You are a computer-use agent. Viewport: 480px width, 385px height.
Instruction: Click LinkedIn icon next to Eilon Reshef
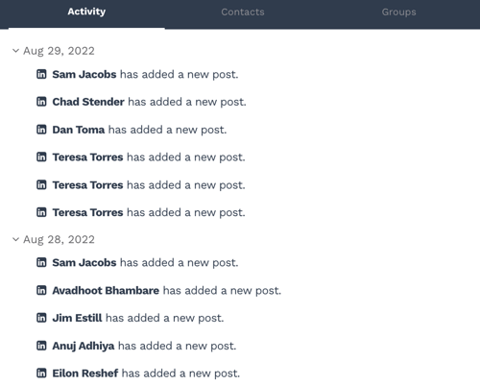point(41,373)
